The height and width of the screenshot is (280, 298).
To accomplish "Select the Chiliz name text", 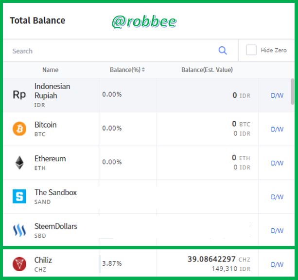I will pos(43,260).
